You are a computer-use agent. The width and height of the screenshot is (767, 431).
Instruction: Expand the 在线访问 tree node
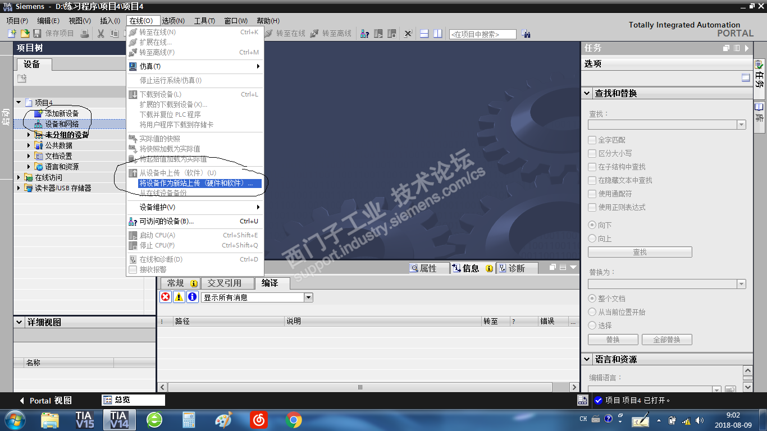point(19,177)
